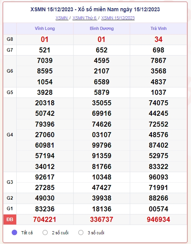The image size is (191, 244).
Task: Click G4 number 44245
Action: (x=158, y=113)
